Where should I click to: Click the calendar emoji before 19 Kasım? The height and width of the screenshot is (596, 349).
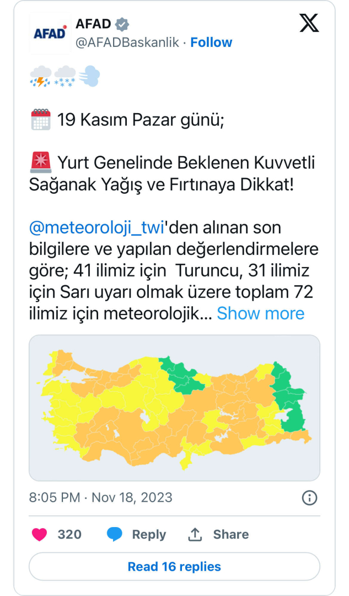pos(40,120)
